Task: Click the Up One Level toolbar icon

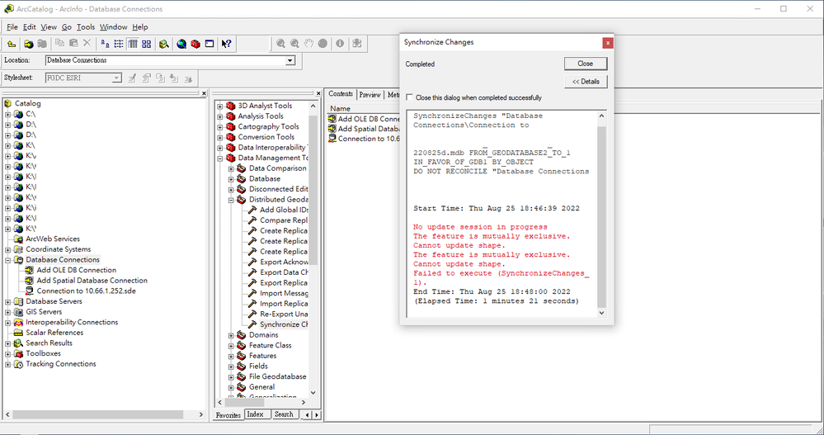Action: point(12,44)
